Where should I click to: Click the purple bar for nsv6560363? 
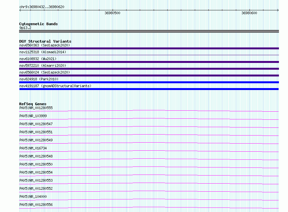149,48
